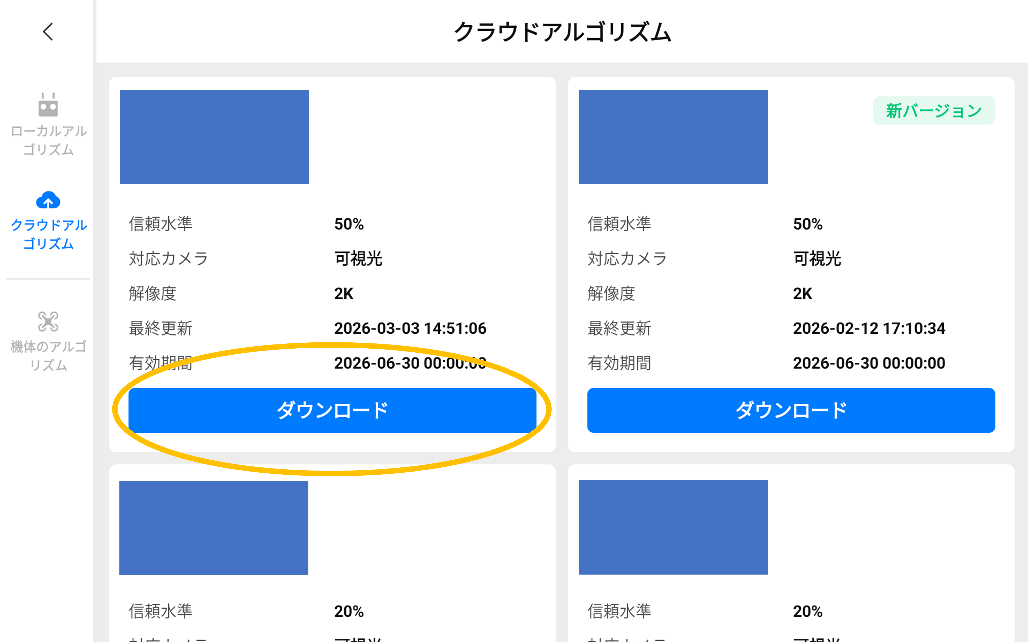
Task: Select the lower-left card's blue thumbnail
Action: point(214,528)
